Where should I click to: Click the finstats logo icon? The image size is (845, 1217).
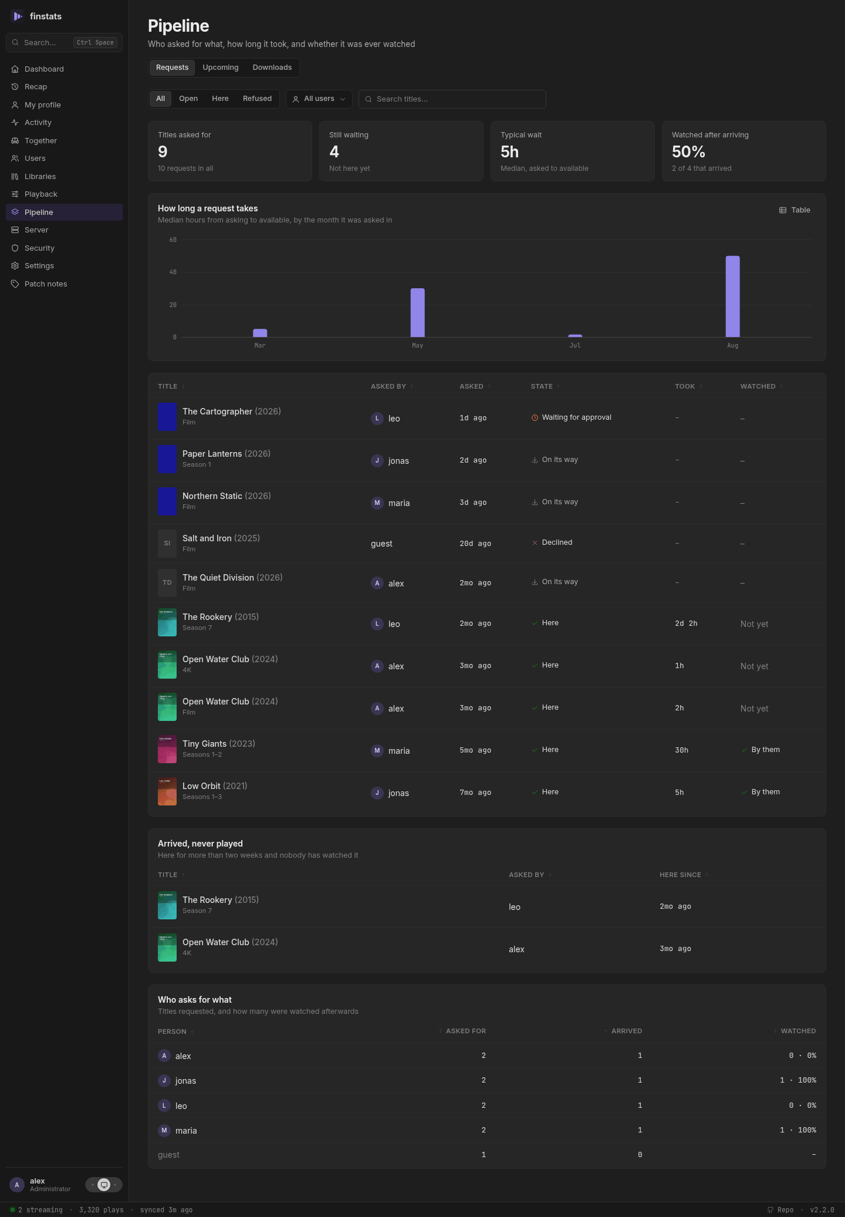click(17, 16)
